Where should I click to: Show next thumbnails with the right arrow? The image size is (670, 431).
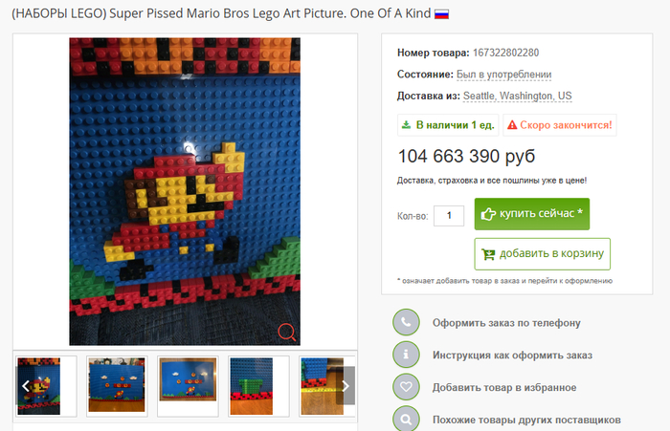point(346,386)
